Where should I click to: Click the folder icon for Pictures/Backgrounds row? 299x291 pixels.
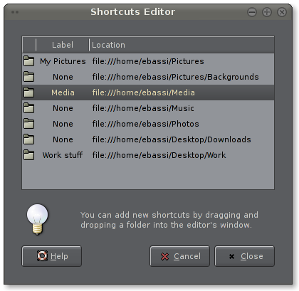coord(28,77)
